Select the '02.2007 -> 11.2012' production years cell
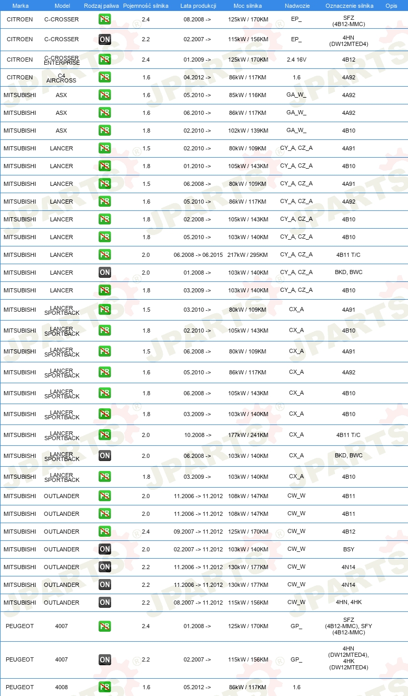 click(198, 549)
